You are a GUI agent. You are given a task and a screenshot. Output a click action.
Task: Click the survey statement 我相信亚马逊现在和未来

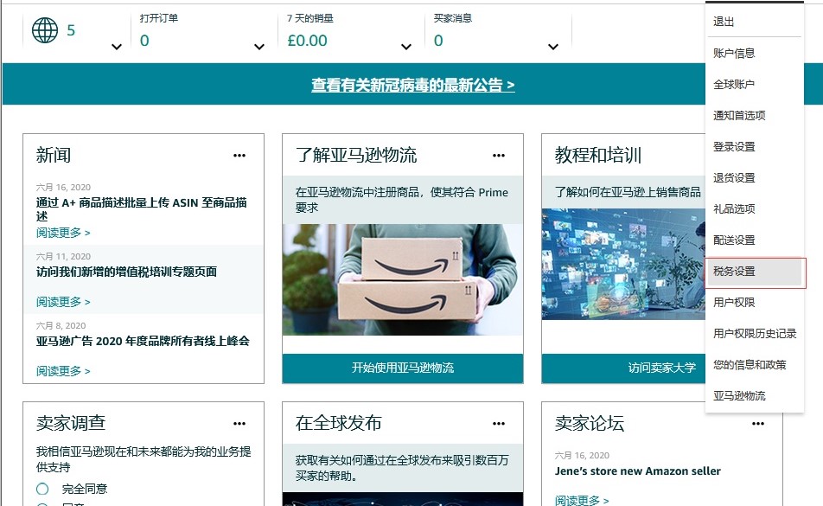tap(144, 459)
